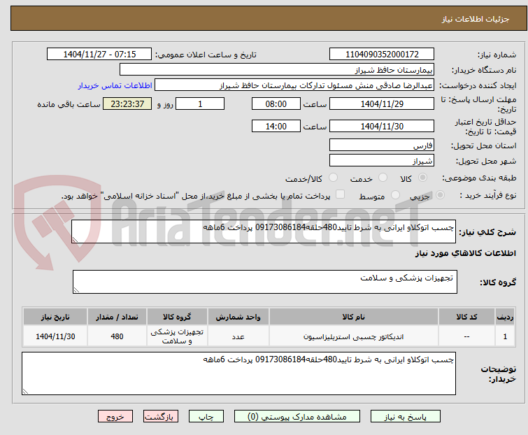
Task: Click the چاپ print button
Action: tap(206, 417)
